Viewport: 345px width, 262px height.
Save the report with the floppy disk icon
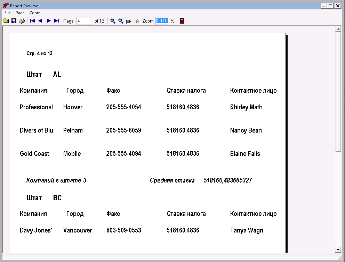[14, 21]
